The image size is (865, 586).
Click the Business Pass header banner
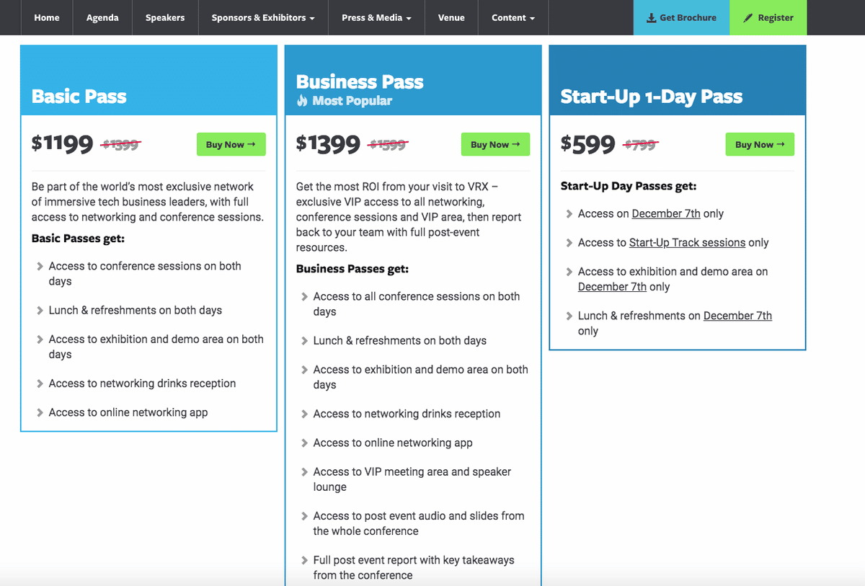click(413, 81)
